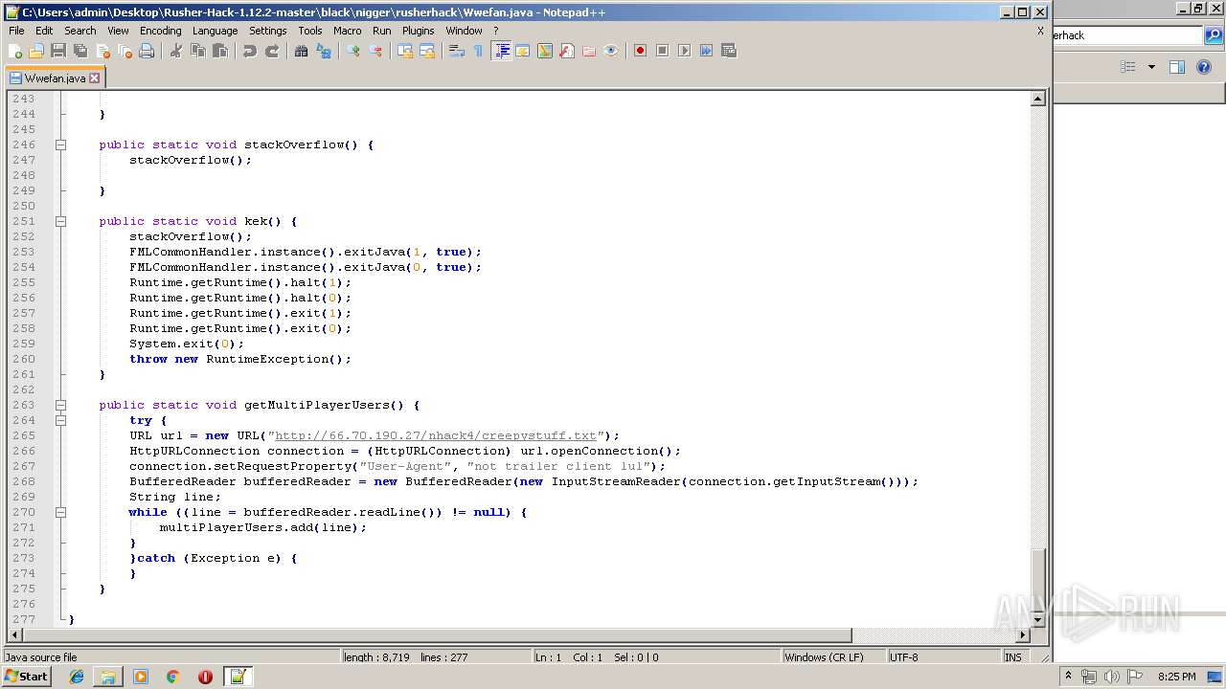Open the Search menu
1226x689 pixels.
80,31
